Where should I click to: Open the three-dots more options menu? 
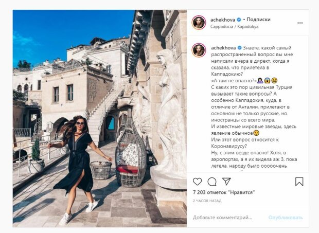[300, 23]
